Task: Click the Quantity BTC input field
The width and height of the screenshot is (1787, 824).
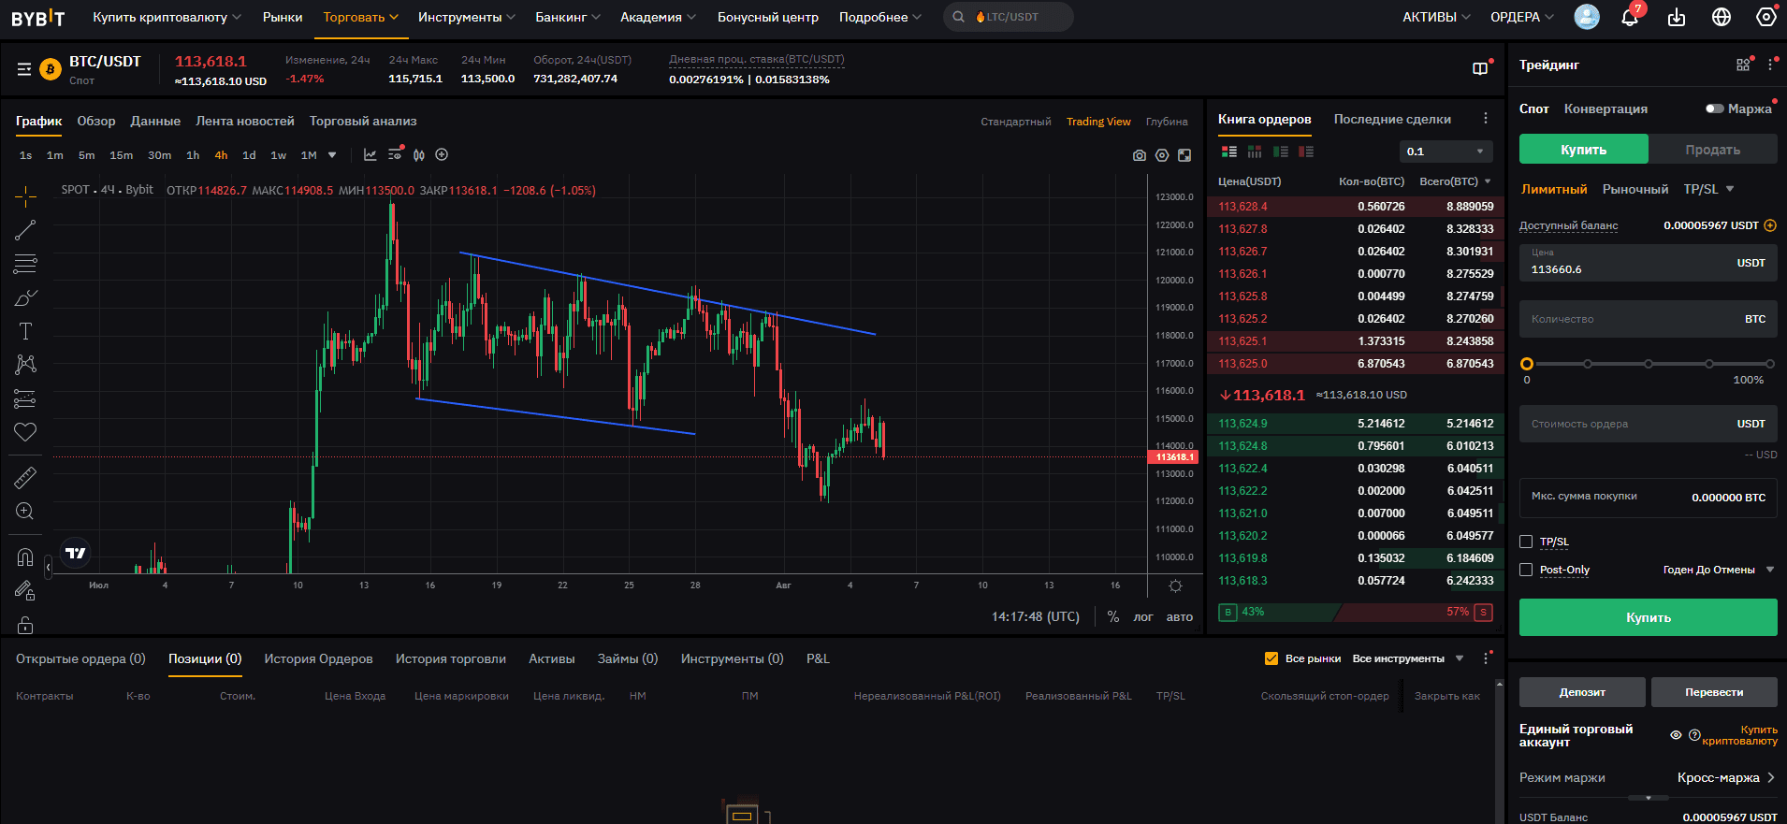Action: 1649,319
